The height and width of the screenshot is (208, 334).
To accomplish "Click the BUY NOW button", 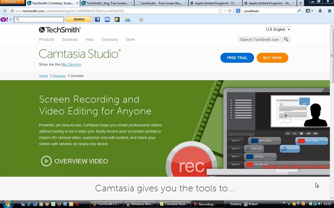I will coord(272,58).
